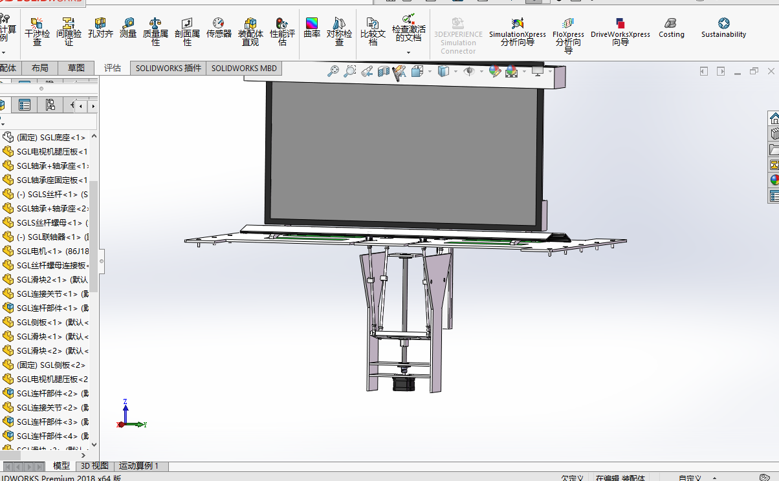Click left arrow of panel tab scroller

coord(81,105)
